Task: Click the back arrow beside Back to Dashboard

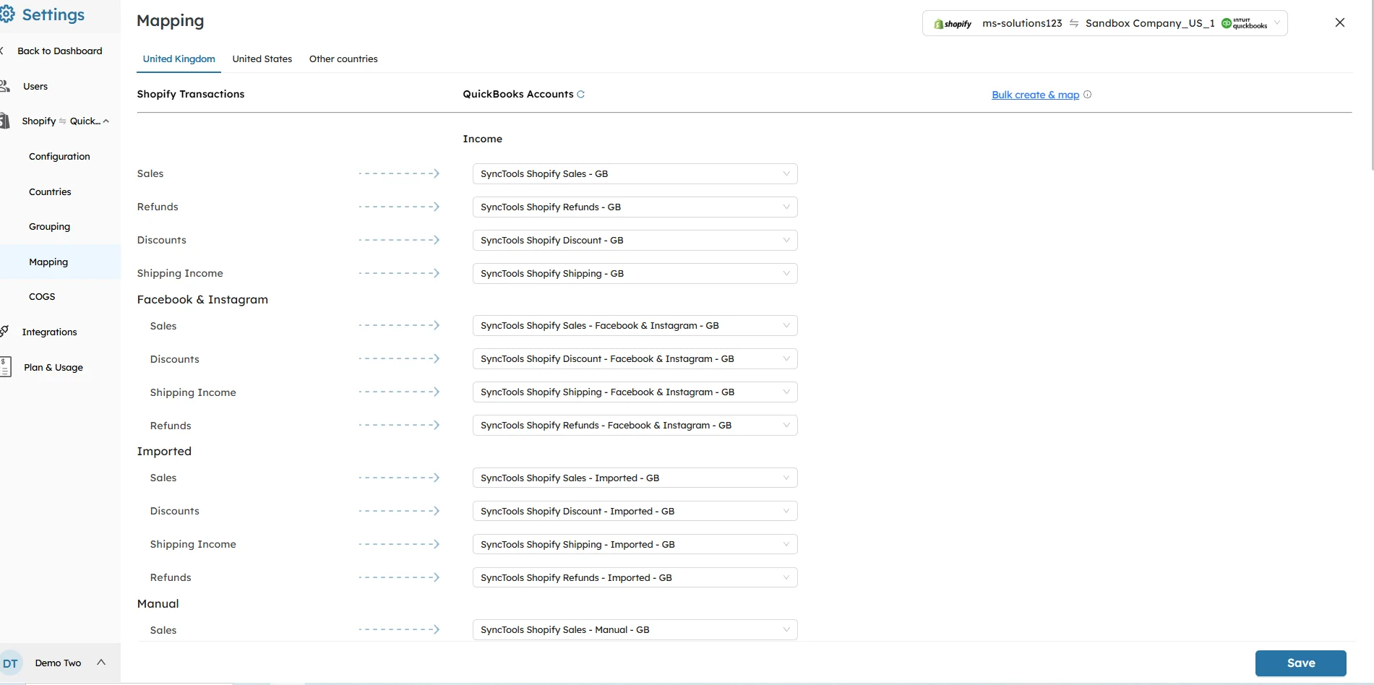Action: pos(3,51)
